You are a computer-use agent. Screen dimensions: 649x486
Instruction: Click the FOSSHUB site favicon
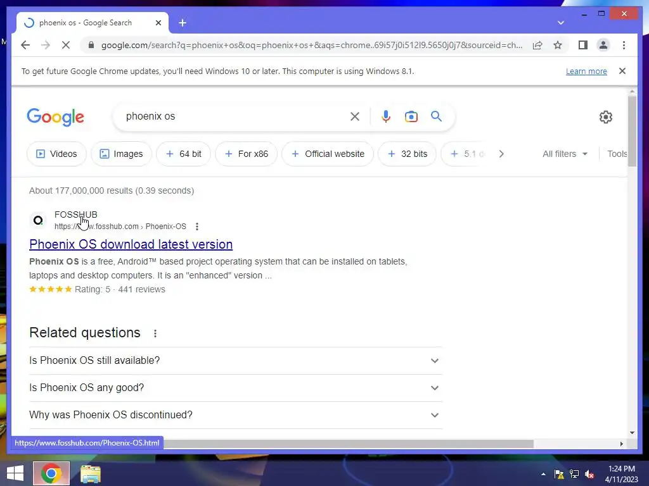(x=38, y=220)
